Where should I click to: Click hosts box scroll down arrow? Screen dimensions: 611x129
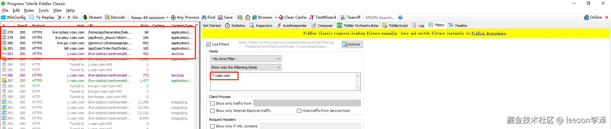tap(358, 88)
